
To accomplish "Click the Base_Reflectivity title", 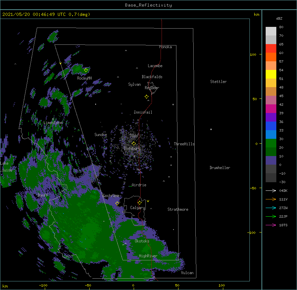I will pyautogui.click(x=148, y=5).
